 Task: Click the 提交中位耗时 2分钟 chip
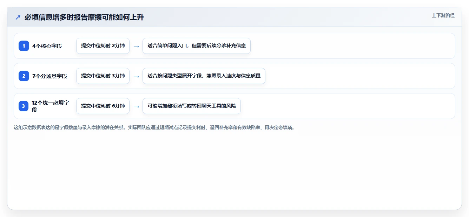point(103,46)
